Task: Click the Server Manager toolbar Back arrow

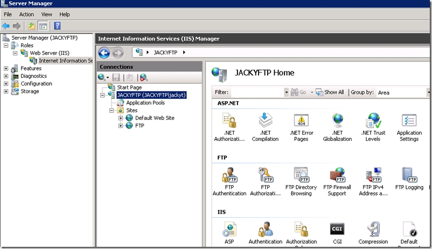Action: pyautogui.click(x=6, y=26)
